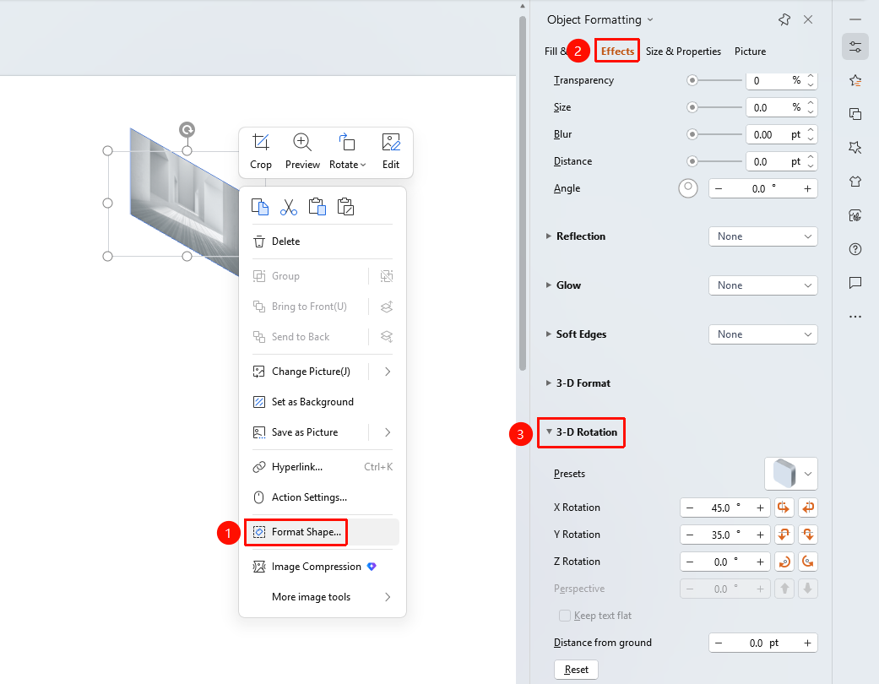Open the 3-D Rotation Presets dropdown

point(791,474)
